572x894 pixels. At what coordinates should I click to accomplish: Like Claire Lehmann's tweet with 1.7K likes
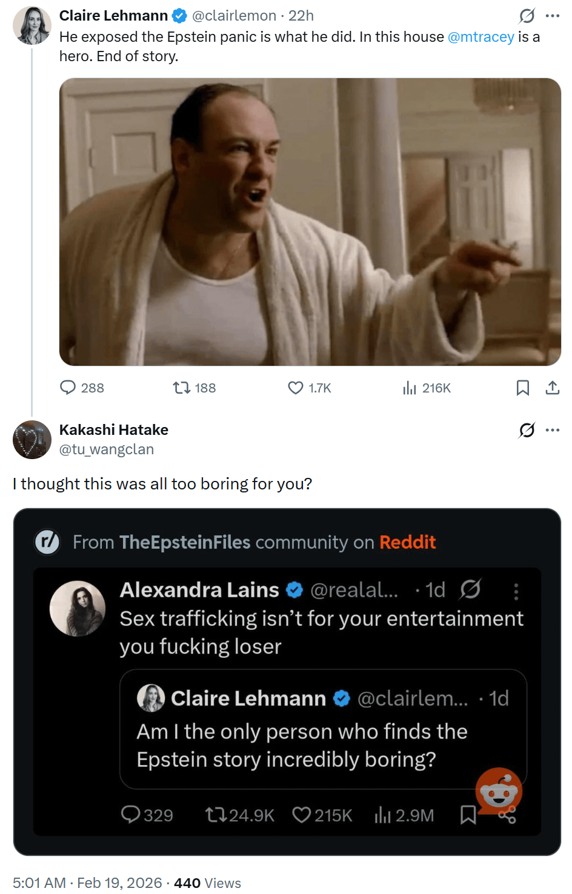[296, 388]
